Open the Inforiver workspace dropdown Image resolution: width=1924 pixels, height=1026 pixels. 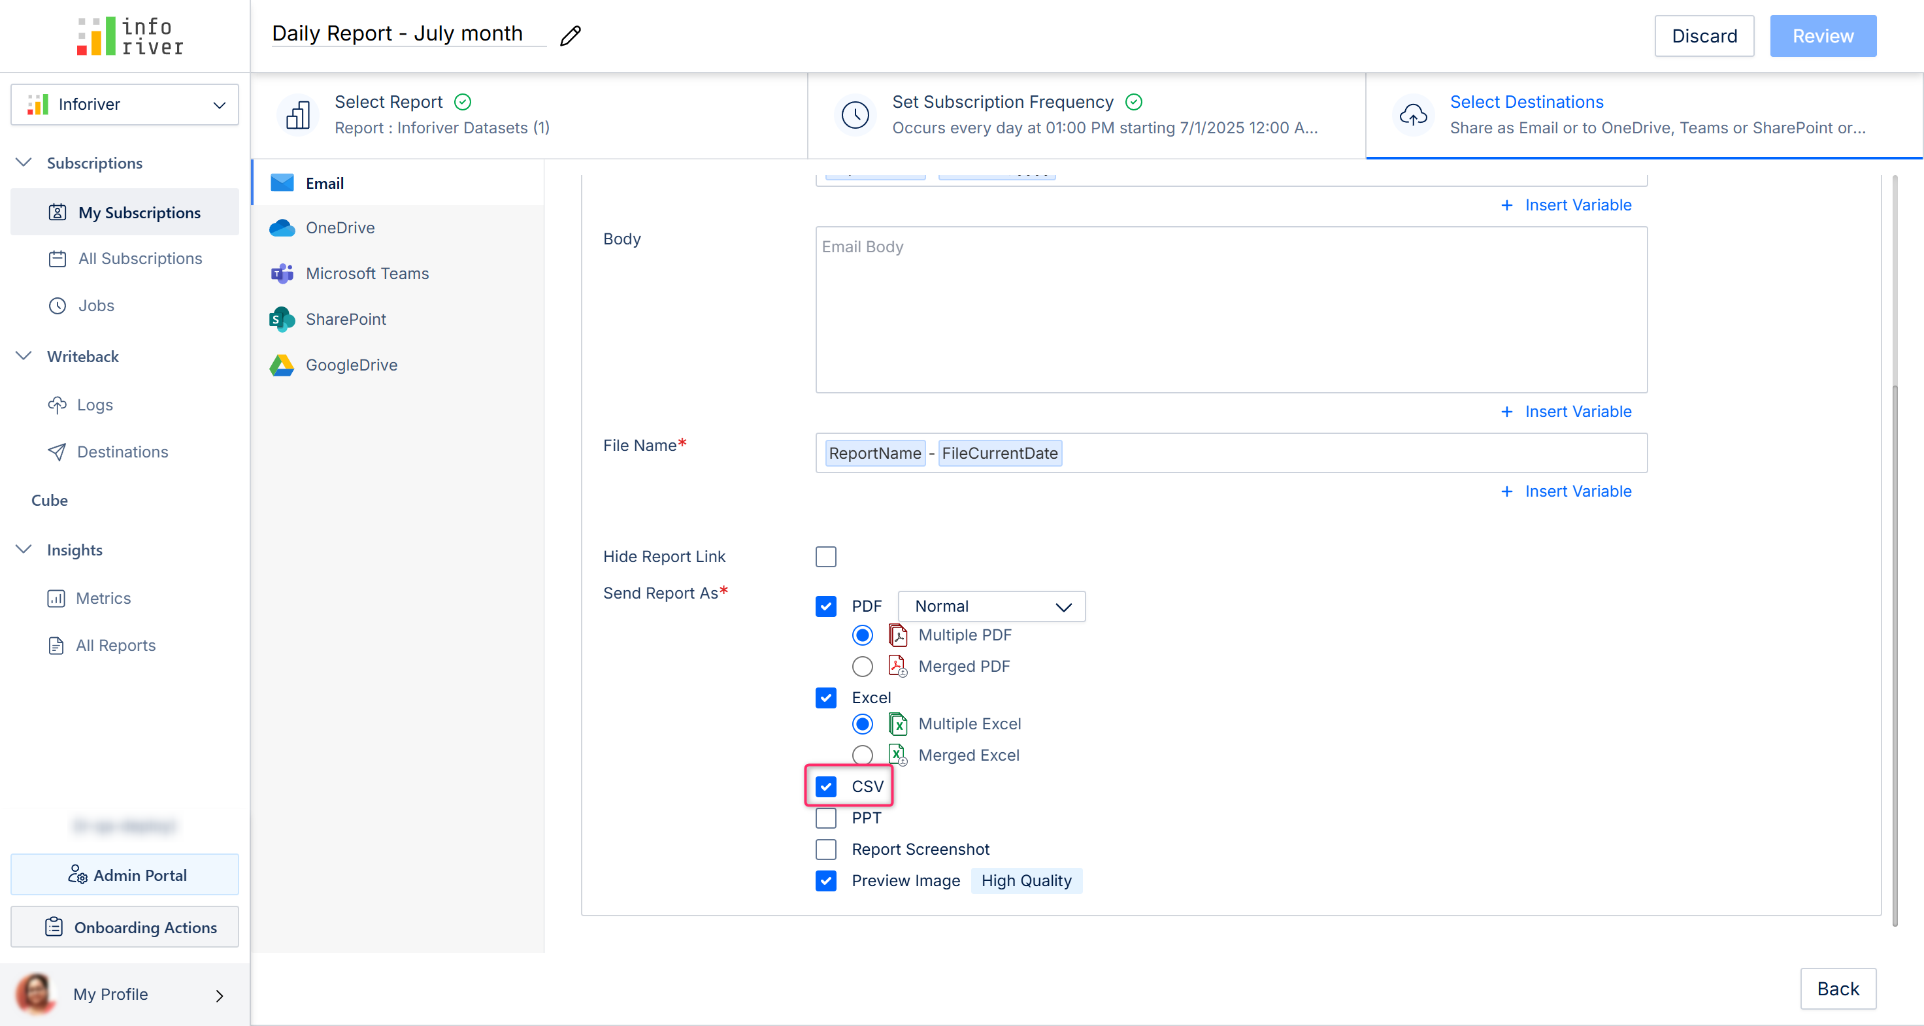click(x=125, y=105)
